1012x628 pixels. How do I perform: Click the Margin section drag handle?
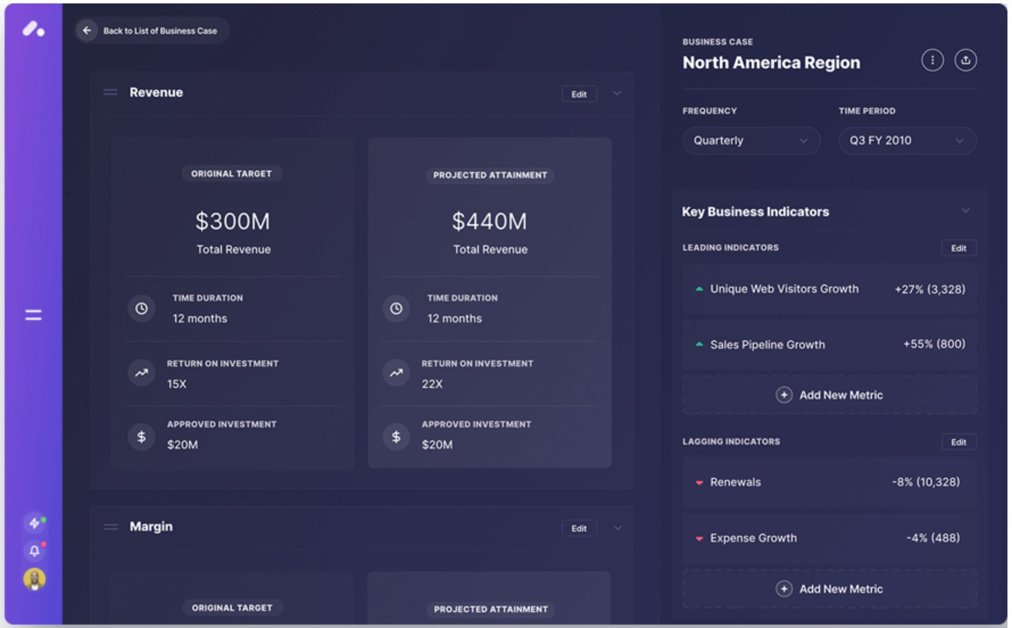tap(111, 527)
